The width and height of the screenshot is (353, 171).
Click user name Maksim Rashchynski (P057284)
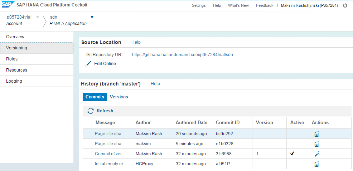[309, 5]
